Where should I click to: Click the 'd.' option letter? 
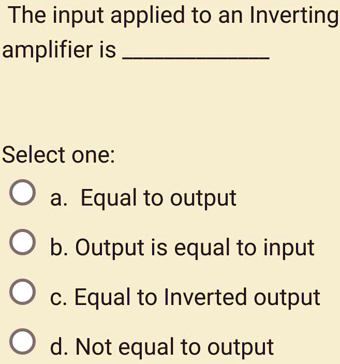click(x=59, y=347)
